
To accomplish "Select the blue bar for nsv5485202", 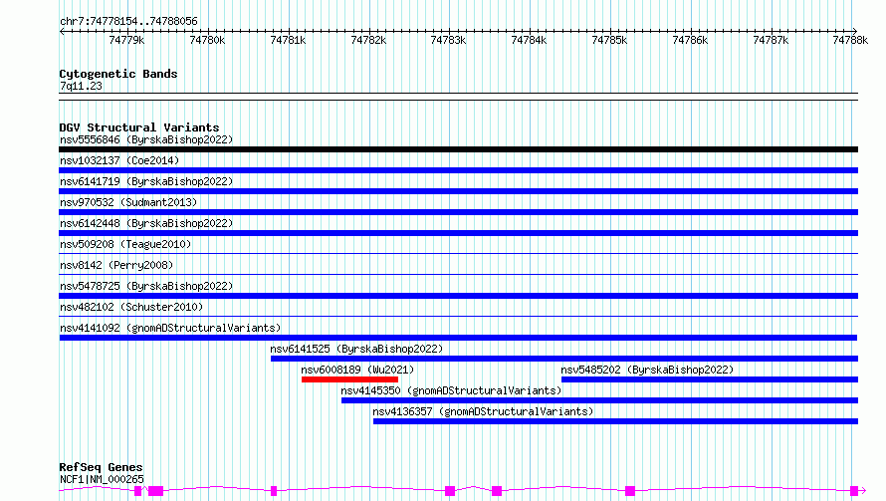I will click(x=710, y=379).
